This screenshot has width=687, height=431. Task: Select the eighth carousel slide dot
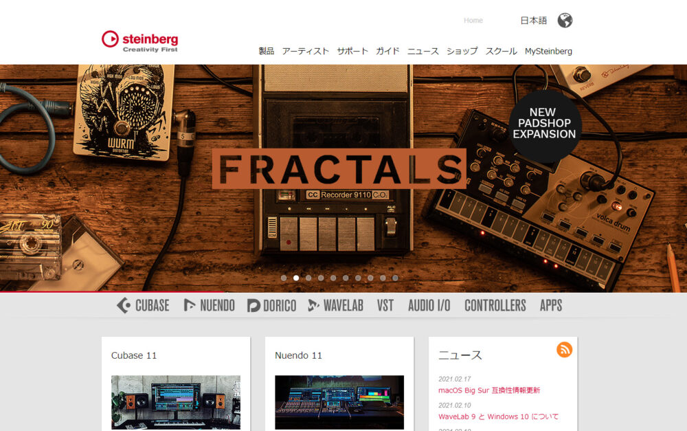pyautogui.click(x=371, y=278)
